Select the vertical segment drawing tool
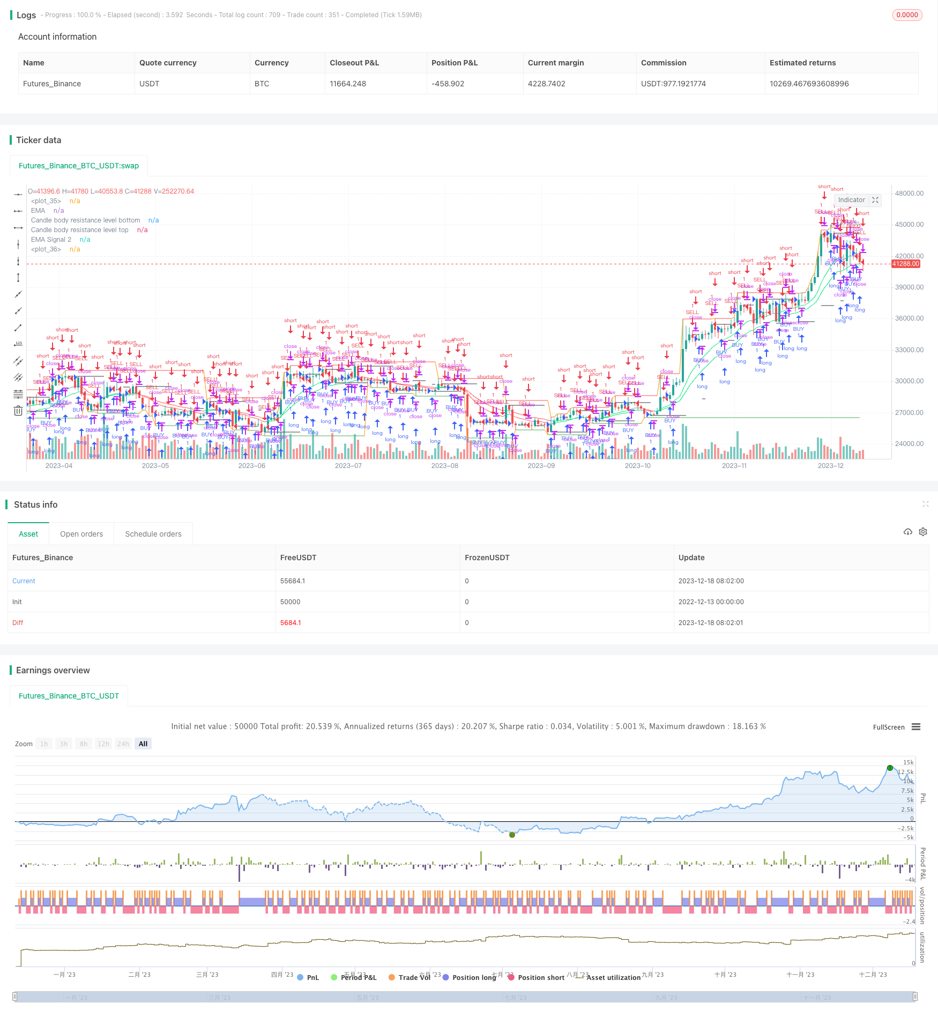938x1018 pixels. (x=18, y=277)
